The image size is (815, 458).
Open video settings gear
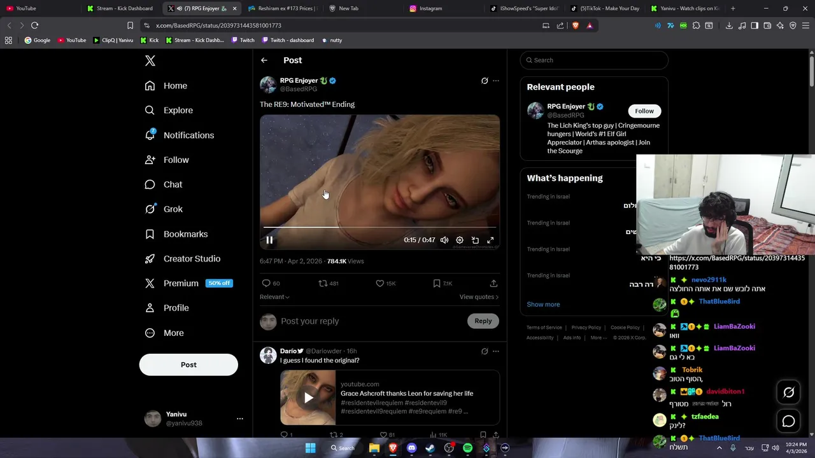coord(460,240)
